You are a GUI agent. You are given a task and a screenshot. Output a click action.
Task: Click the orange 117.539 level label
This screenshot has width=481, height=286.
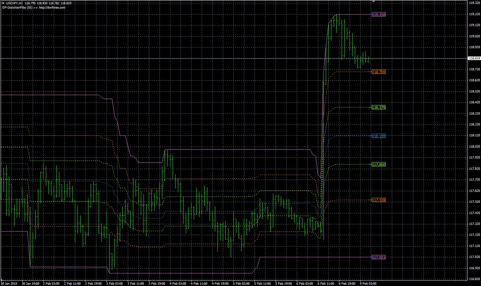click(x=378, y=200)
